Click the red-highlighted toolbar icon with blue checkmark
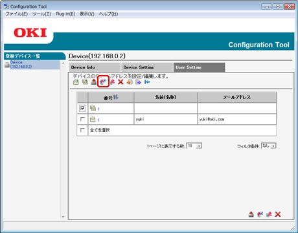This screenshot has height=233, width=298. click(x=103, y=82)
